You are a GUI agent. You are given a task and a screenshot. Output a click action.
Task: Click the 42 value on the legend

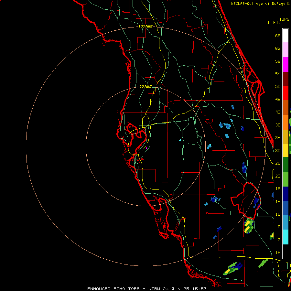(x=278, y=112)
